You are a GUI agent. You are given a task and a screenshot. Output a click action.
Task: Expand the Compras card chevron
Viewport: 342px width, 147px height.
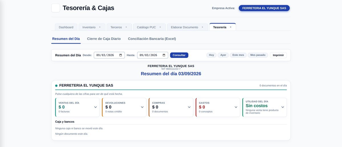[189, 107]
